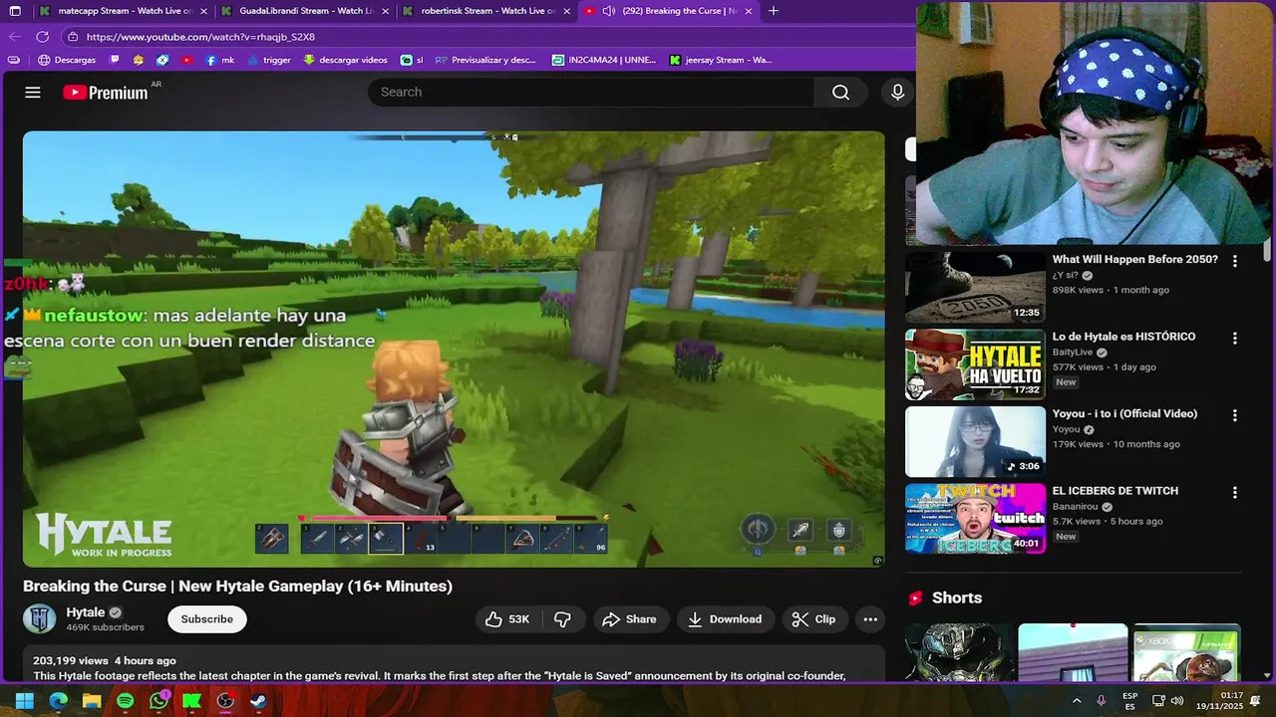
Task: Run search with the magnifier button
Action: tap(840, 92)
